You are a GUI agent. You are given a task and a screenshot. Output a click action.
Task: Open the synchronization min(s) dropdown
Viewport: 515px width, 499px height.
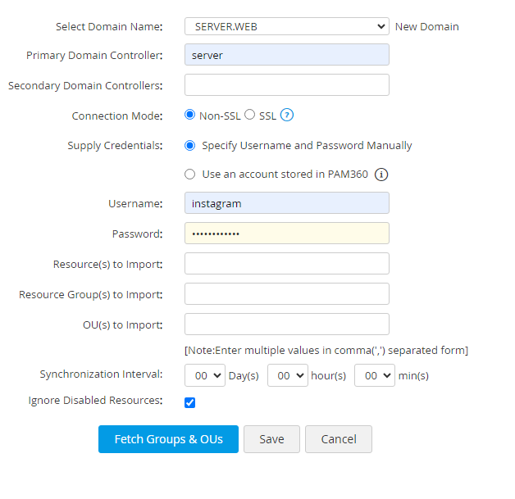tap(375, 375)
